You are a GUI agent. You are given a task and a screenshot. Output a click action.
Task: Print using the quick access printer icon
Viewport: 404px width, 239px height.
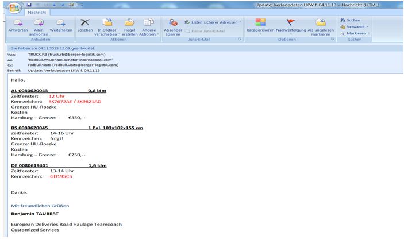pyautogui.click(x=72, y=5)
